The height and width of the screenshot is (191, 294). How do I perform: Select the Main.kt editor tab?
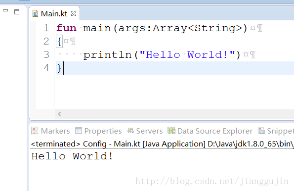pyautogui.click(x=54, y=14)
